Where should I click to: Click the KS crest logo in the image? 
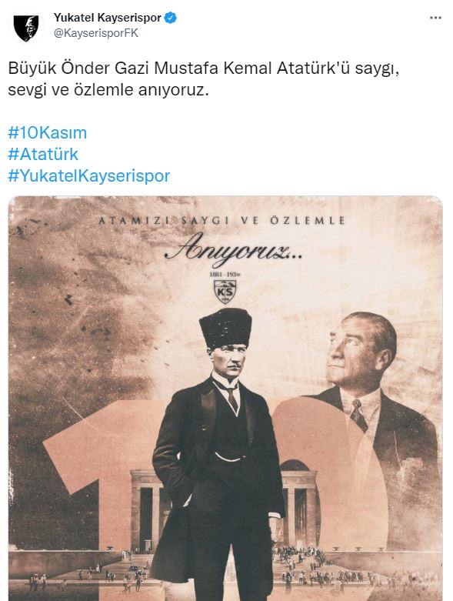[225, 292]
